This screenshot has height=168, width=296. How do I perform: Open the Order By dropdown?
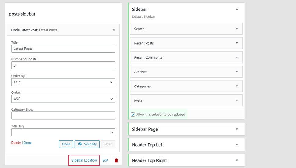click(63, 82)
